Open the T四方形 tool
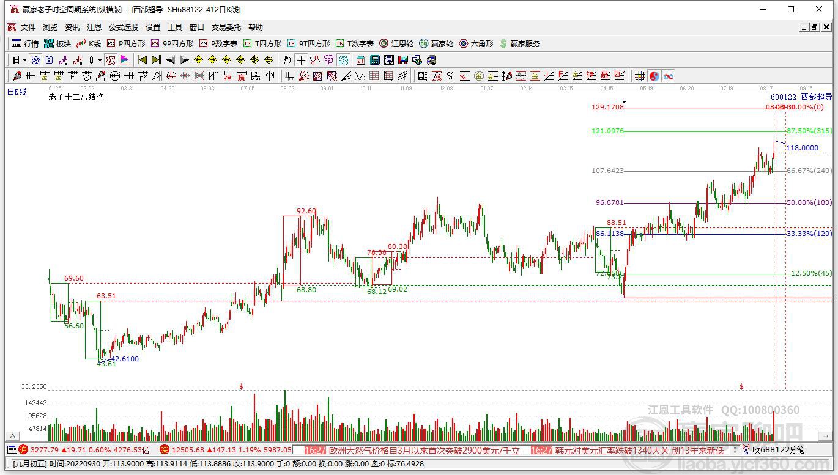The image size is (838, 475). [x=262, y=43]
